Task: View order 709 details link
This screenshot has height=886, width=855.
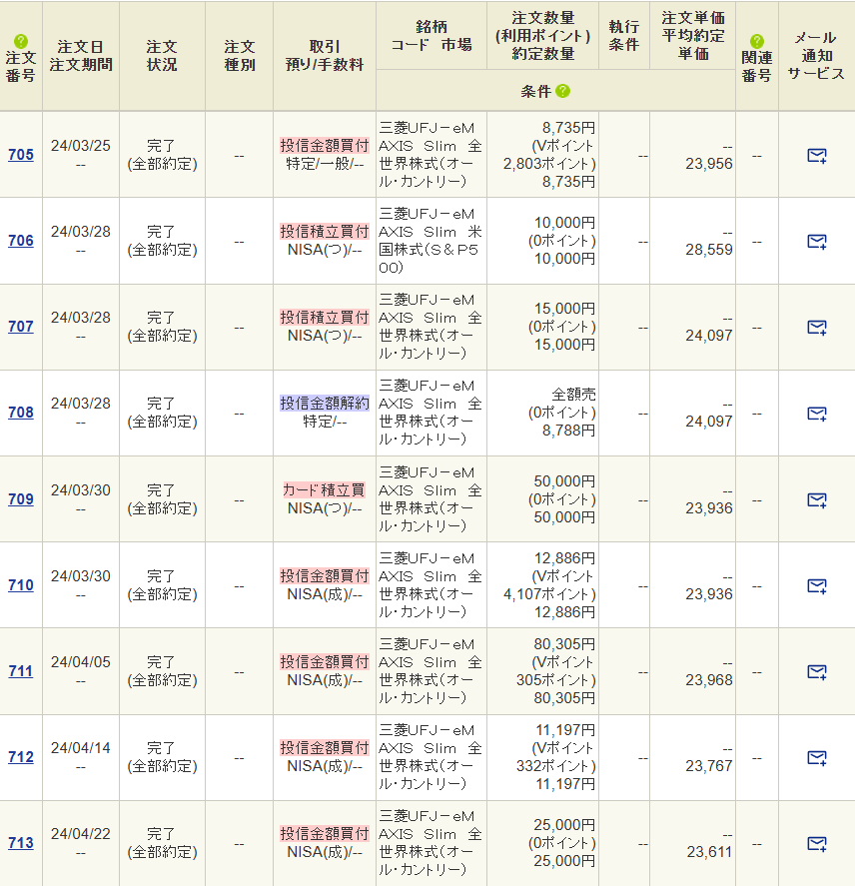Action: [x=21, y=499]
